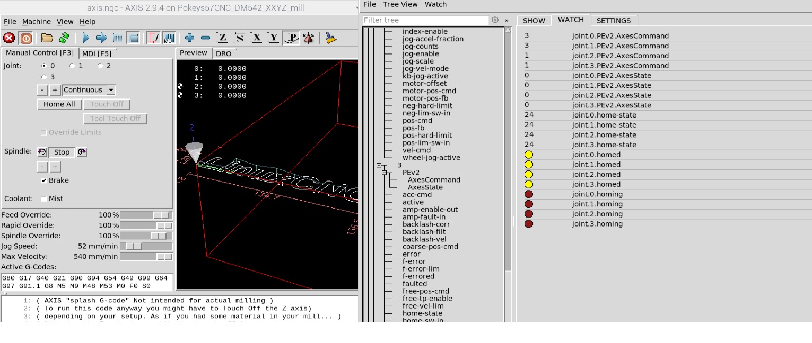The image size is (812, 343).
Task: Switch to top Z view icon
Action: pos(223,38)
